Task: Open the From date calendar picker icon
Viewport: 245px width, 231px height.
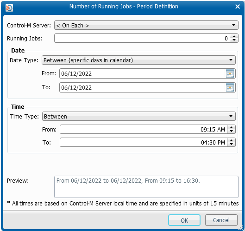Action: click(230, 73)
